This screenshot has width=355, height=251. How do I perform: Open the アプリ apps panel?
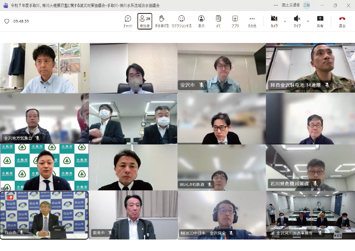point(235,21)
